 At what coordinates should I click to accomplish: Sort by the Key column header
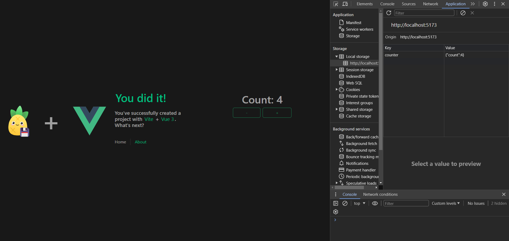[x=414, y=48]
